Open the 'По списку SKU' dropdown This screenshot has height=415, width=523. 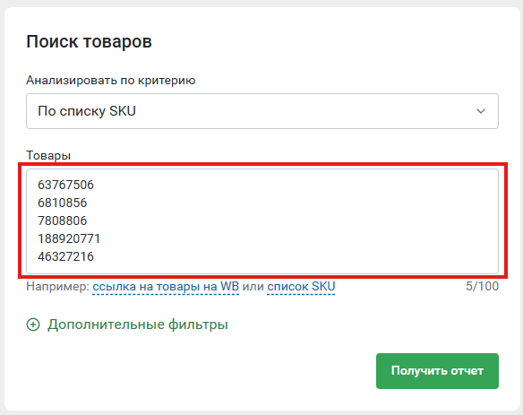(x=262, y=111)
